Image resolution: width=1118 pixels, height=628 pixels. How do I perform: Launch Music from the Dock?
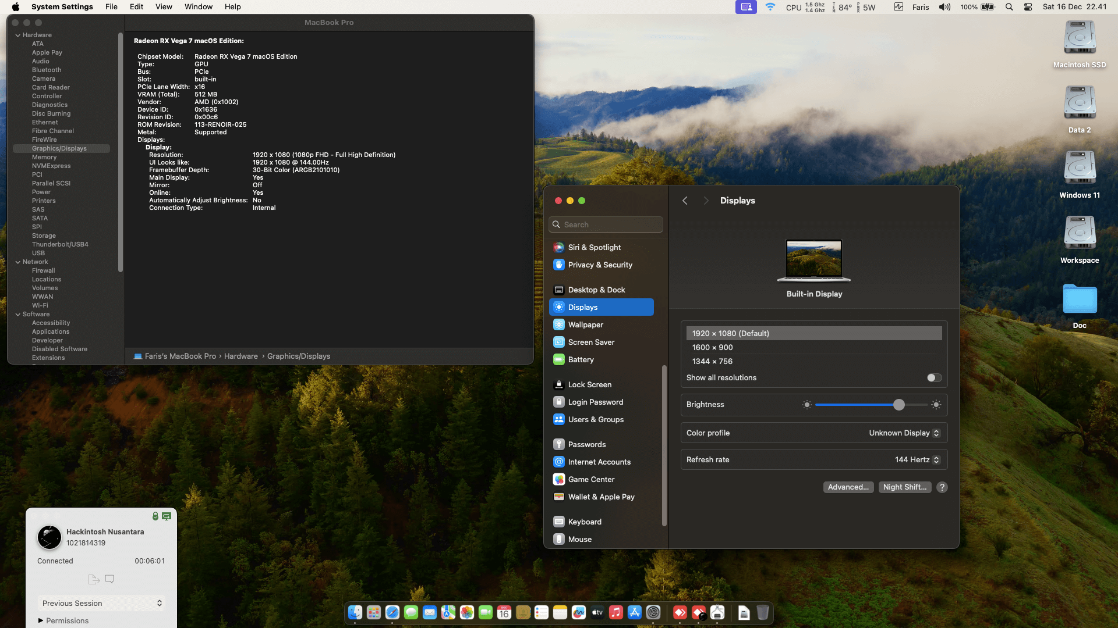click(615, 613)
